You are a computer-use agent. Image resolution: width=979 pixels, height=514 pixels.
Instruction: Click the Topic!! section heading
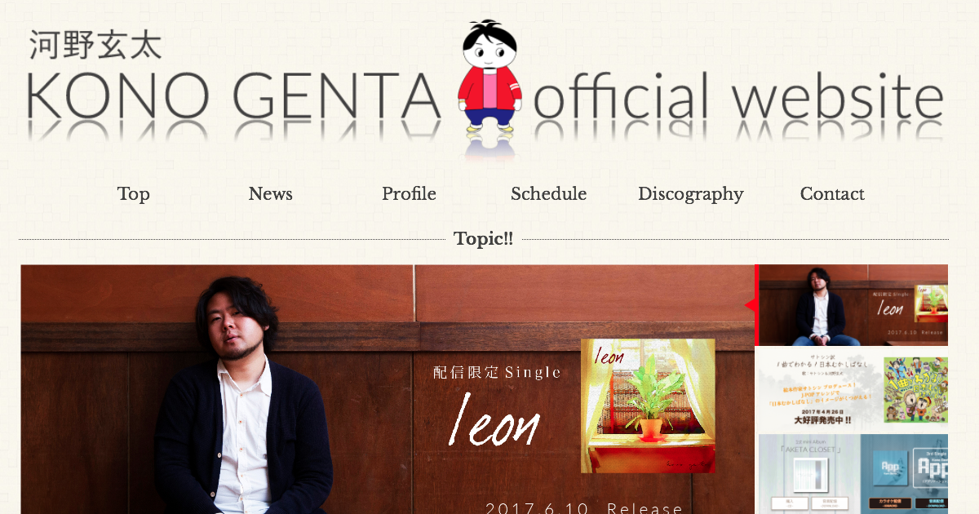483,239
